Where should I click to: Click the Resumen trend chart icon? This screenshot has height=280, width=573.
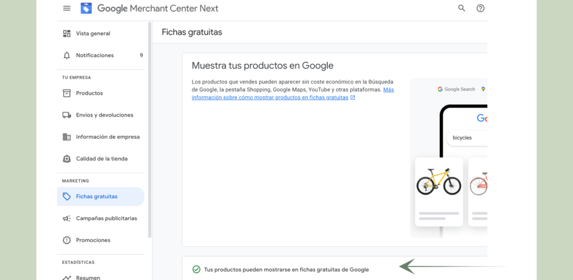67,278
